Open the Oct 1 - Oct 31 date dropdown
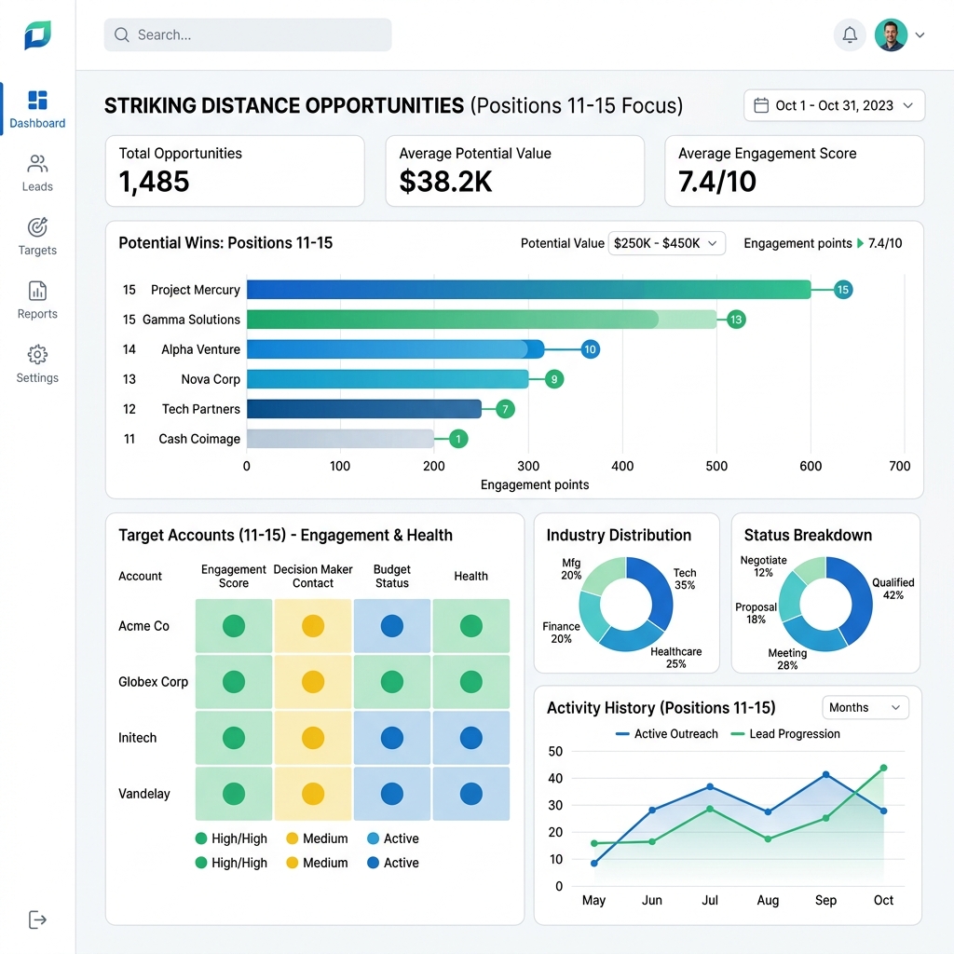954x954 pixels. tap(834, 105)
